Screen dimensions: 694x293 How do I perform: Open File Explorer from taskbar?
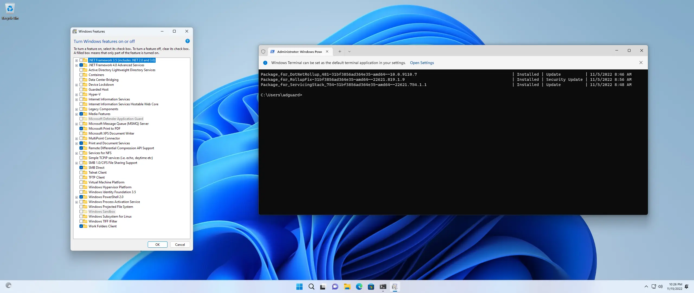[x=347, y=287]
